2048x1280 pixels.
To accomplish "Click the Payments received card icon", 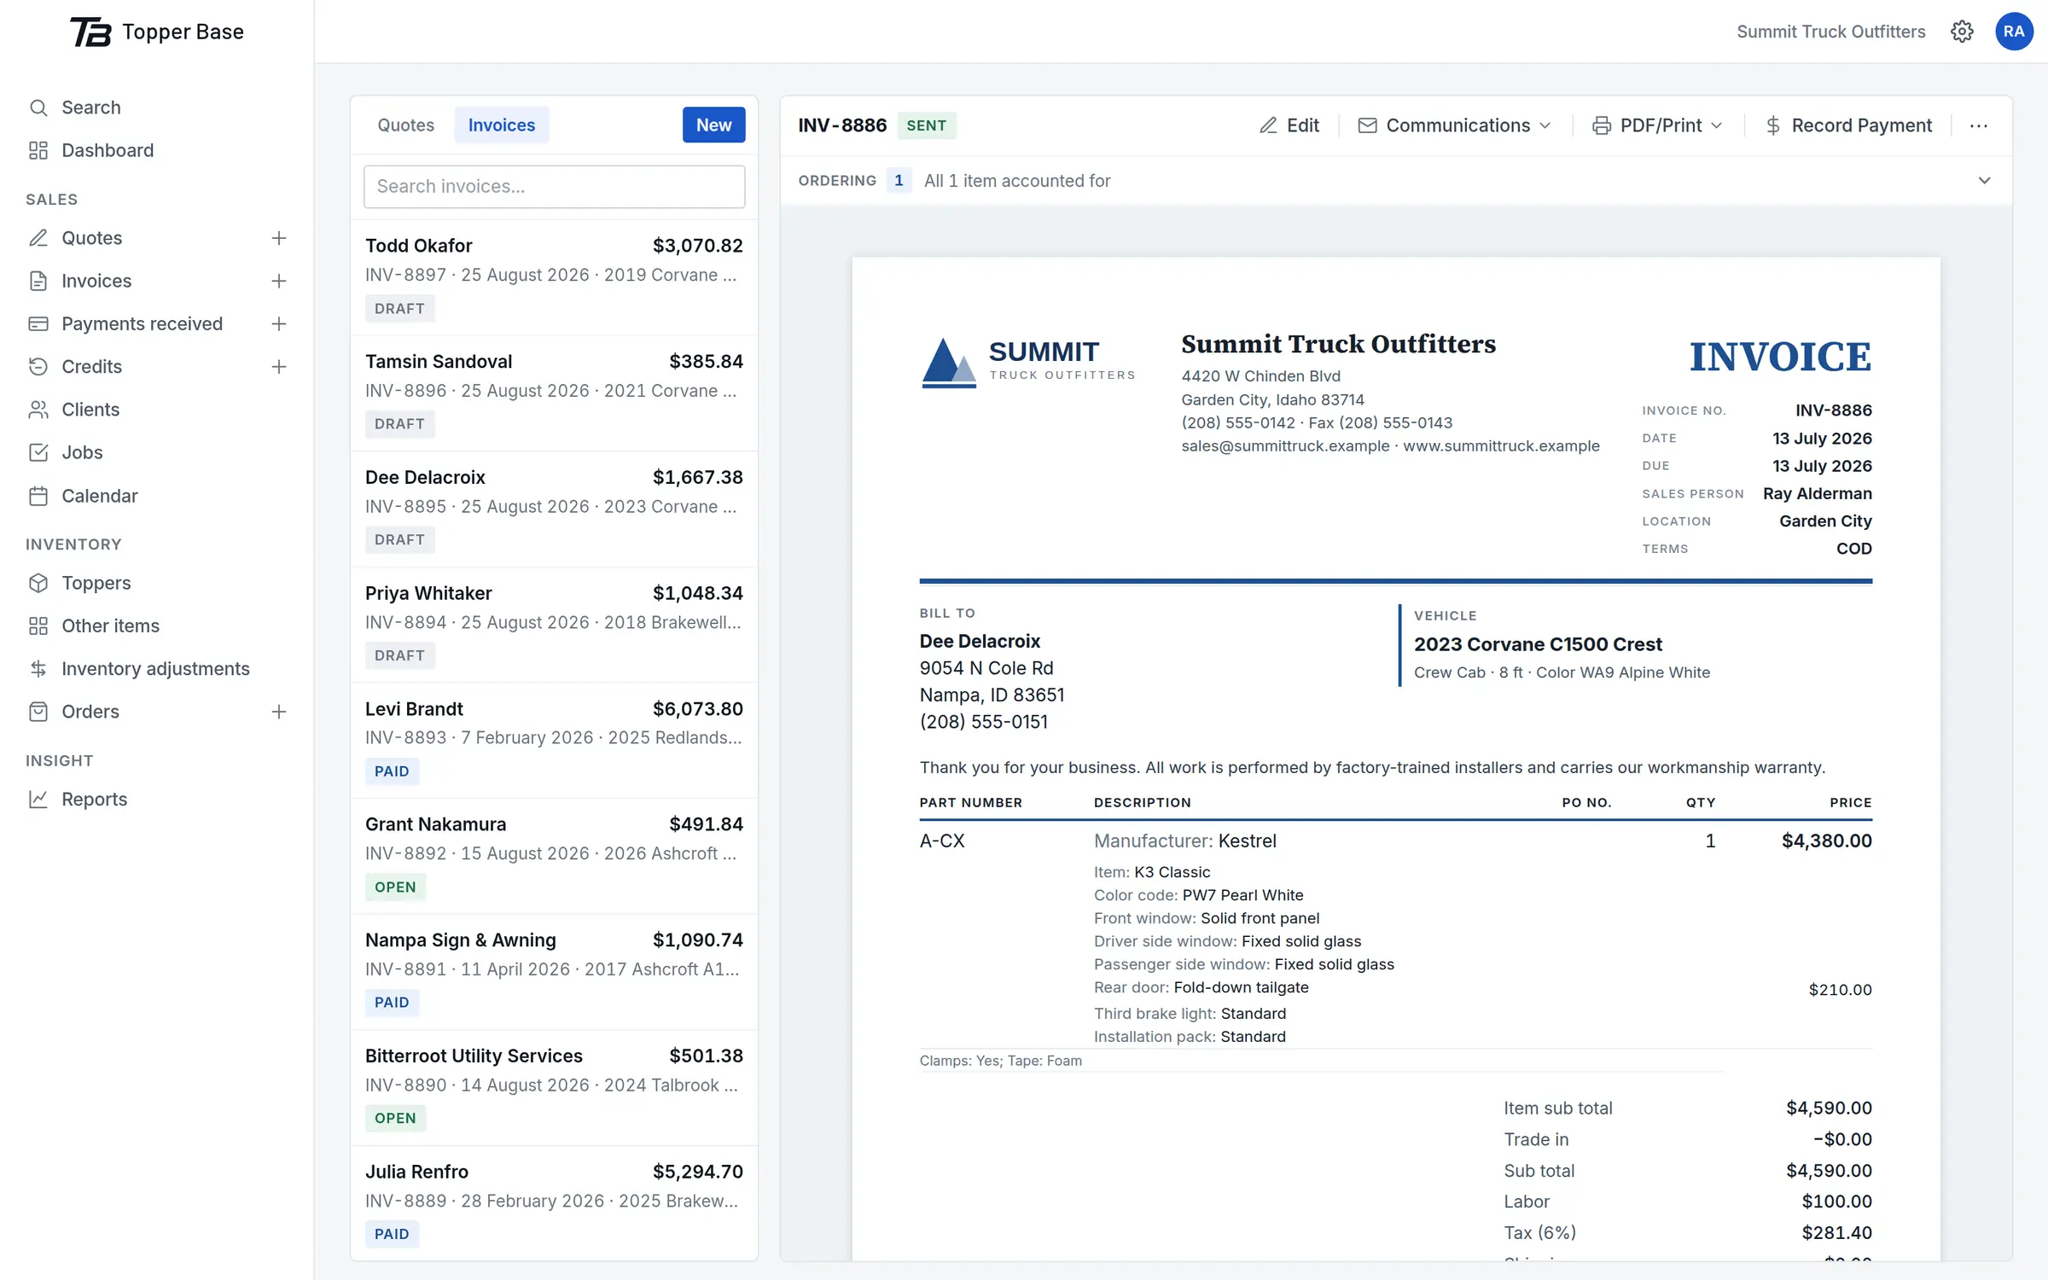I will [38, 323].
